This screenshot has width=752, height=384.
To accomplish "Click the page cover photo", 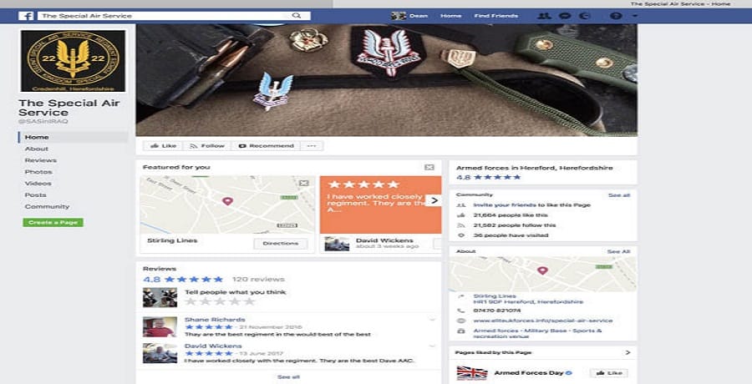I will pyautogui.click(x=387, y=80).
